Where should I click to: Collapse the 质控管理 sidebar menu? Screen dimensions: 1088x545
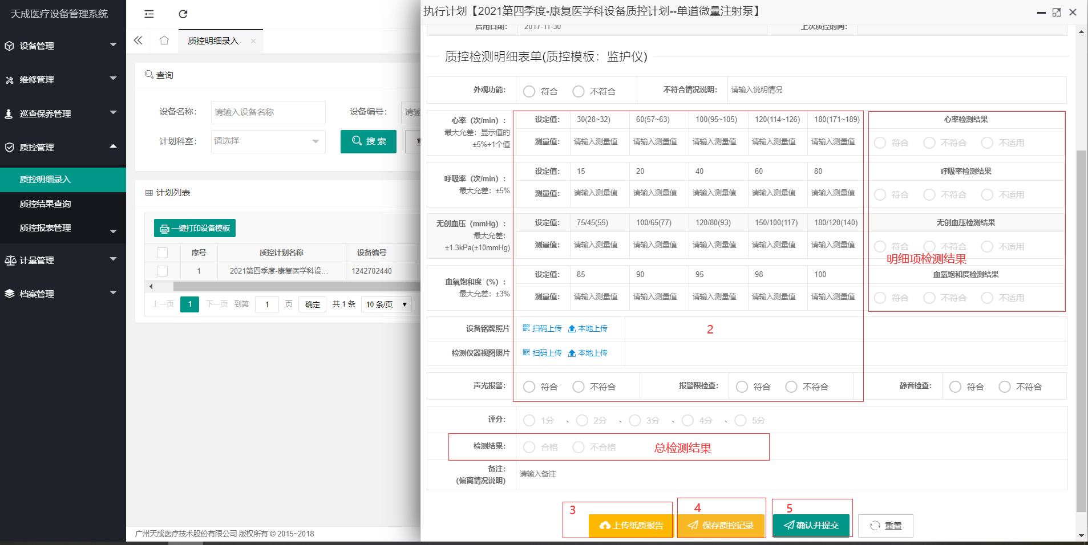pos(63,147)
